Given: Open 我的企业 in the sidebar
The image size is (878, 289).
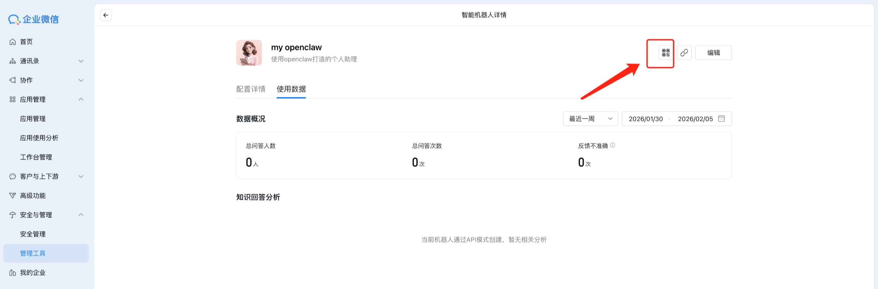Looking at the screenshot, I should (x=32, y=273).
